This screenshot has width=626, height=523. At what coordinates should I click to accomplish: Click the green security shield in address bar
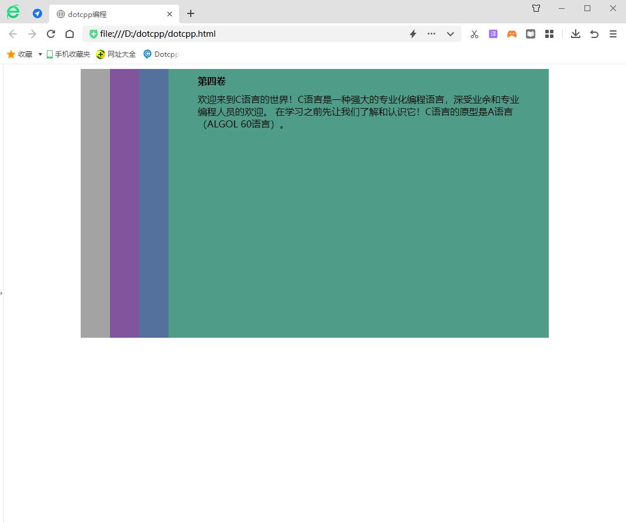tap(93, 34)
